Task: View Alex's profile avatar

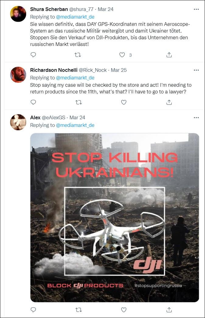Action: [x=18, y=122]
